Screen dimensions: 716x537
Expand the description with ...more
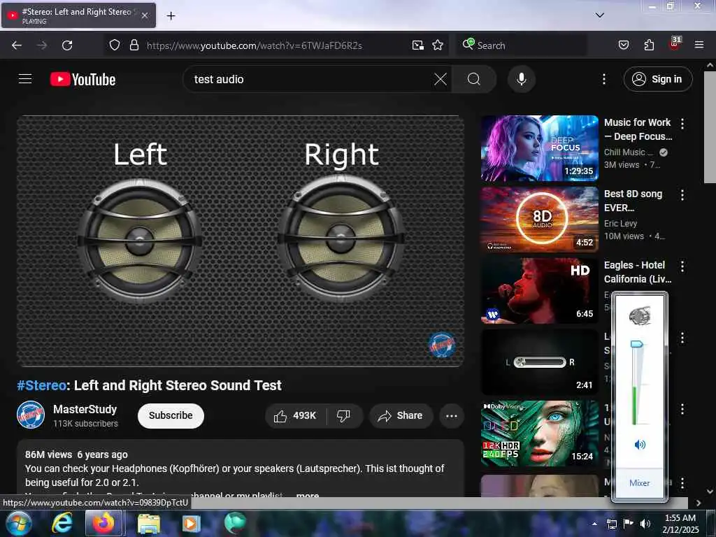(308, 494)
